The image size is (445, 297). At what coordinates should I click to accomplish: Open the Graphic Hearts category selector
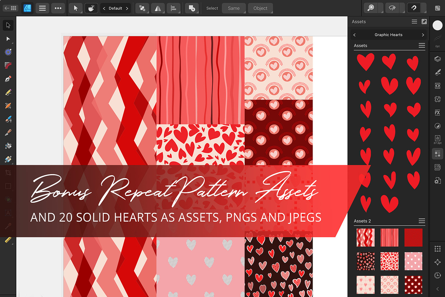point(389,35)
